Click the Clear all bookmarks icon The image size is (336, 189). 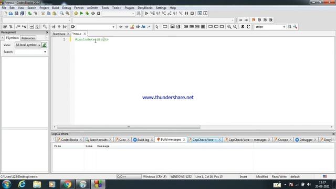271,20
